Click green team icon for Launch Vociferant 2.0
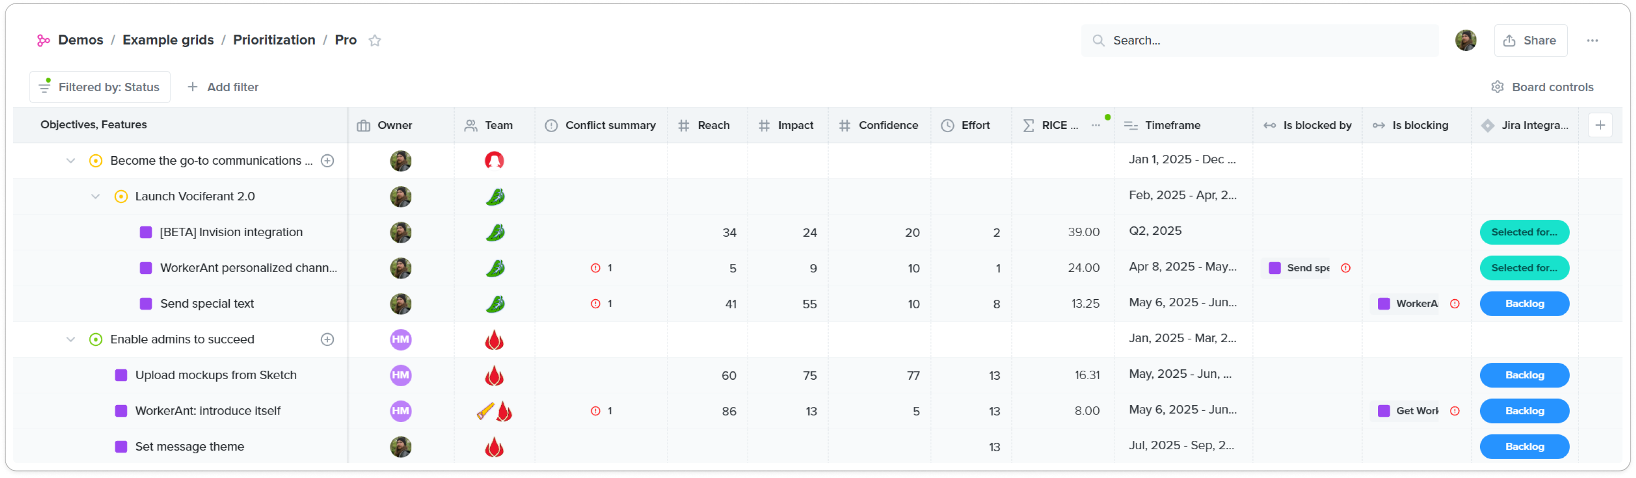This screenshot has width=1636, height=478. pyautogui.click(x=495, y=197)
